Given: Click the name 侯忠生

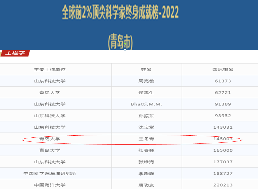Looking at the screenshot, I should pos(146,93).
